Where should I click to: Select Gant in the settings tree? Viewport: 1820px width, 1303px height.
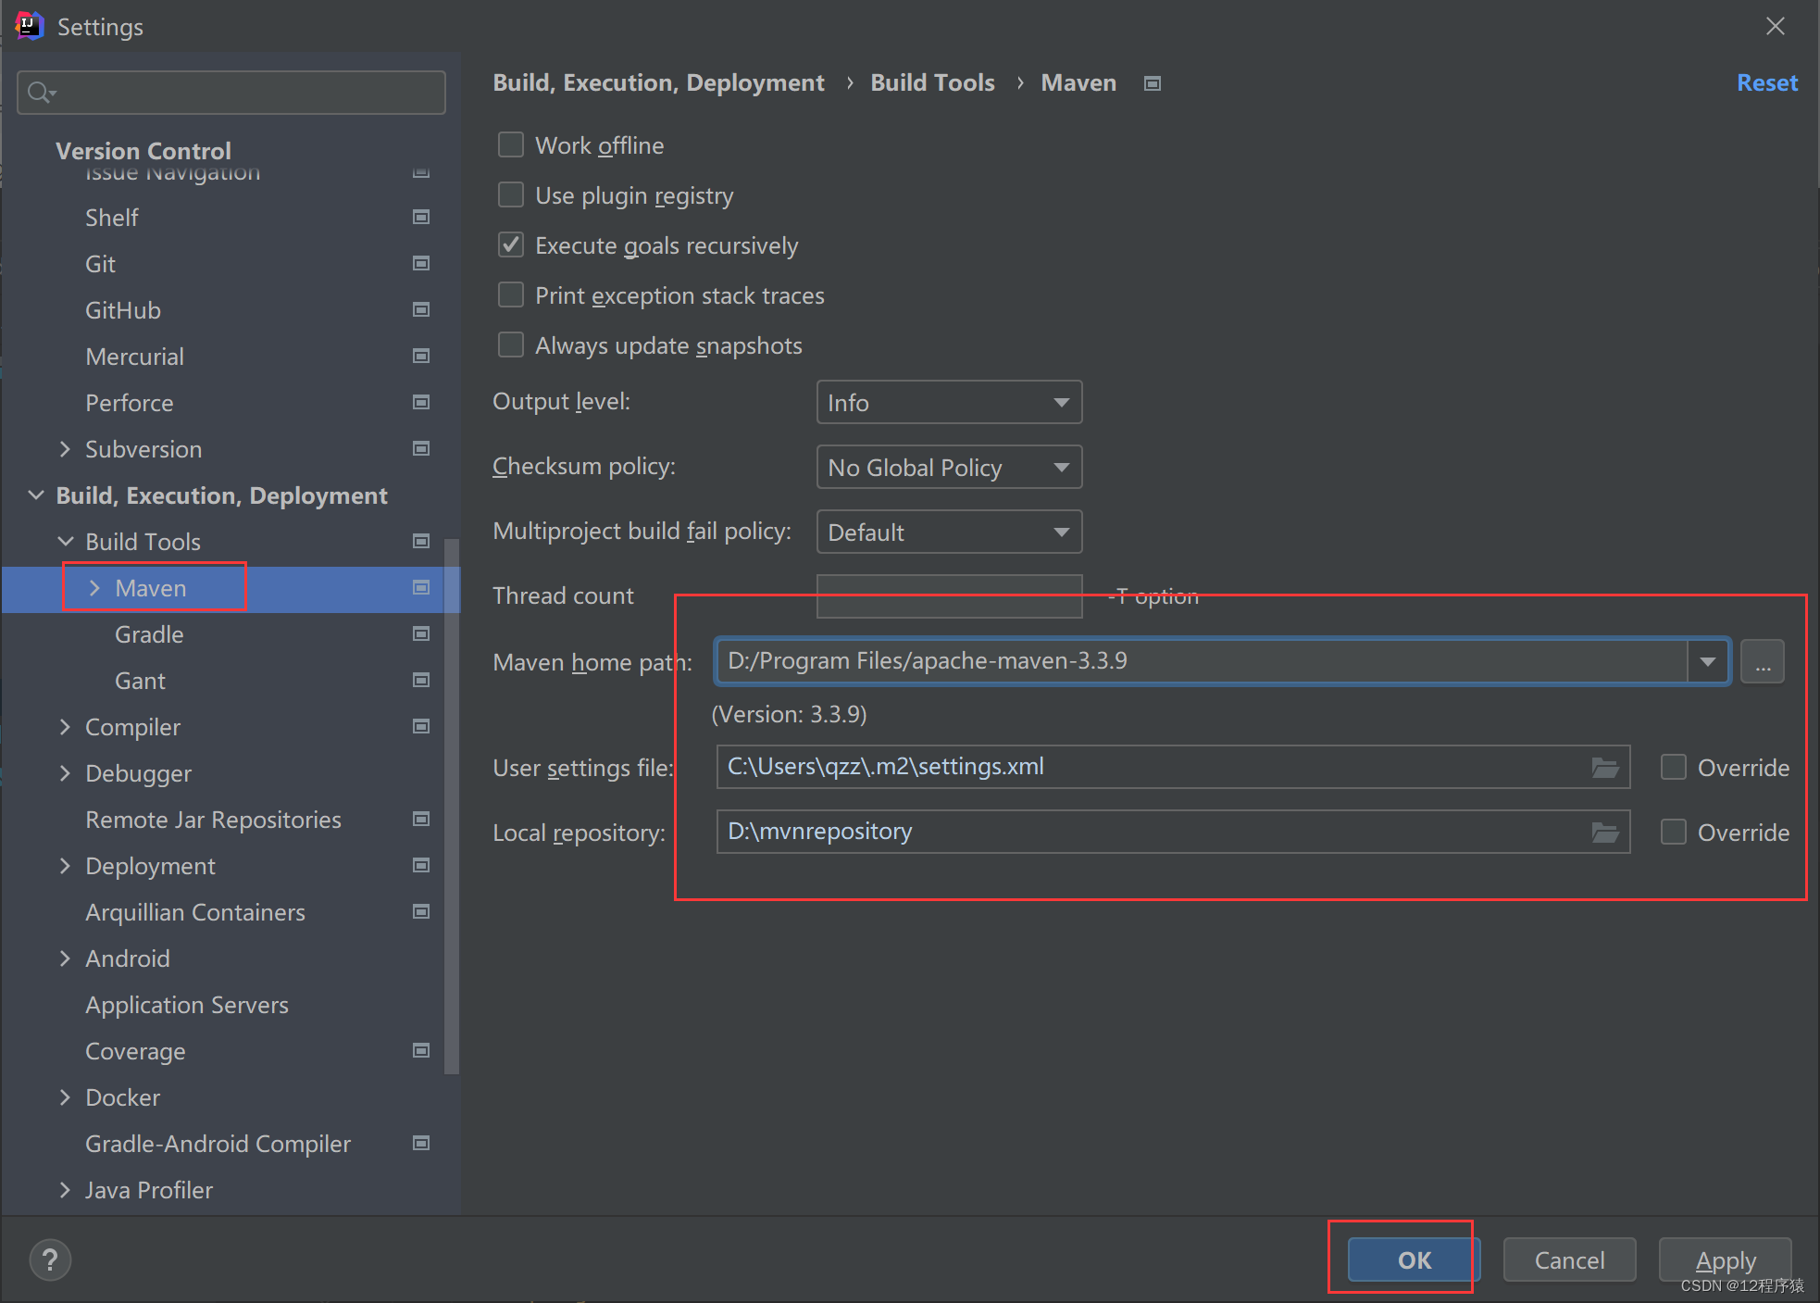(140, 681)
